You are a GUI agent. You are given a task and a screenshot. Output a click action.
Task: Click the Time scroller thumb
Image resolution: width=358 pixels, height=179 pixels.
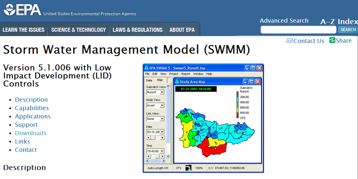(x=157, y=156)
